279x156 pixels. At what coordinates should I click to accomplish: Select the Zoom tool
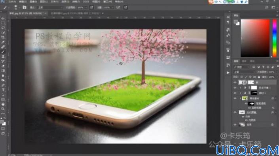pos(3,109)
